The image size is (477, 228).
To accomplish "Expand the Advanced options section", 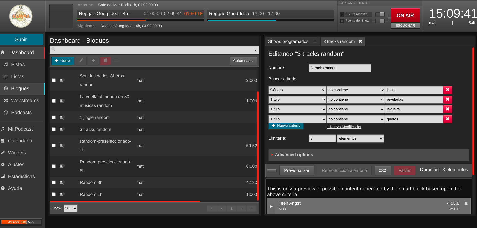I will pos(369,155).
